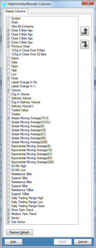Screen dimensions: 96x248
Task: Uncheck Simple Moving Average(10,V)
Action: pos(8,118)
